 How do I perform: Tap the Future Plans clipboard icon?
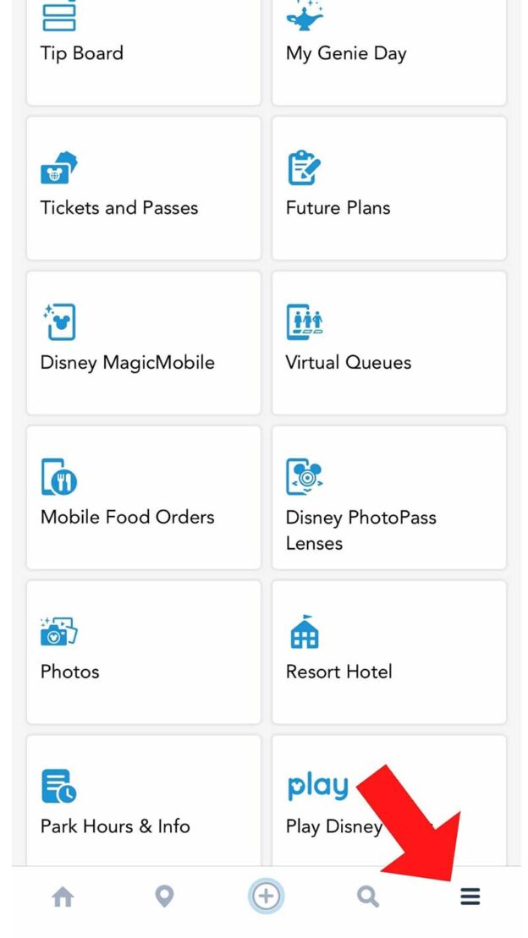(303, 167)
